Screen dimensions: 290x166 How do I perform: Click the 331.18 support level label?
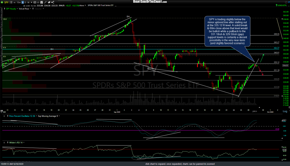[x=276, y=70]
